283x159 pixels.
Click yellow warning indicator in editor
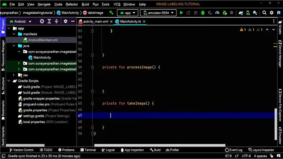243,30
